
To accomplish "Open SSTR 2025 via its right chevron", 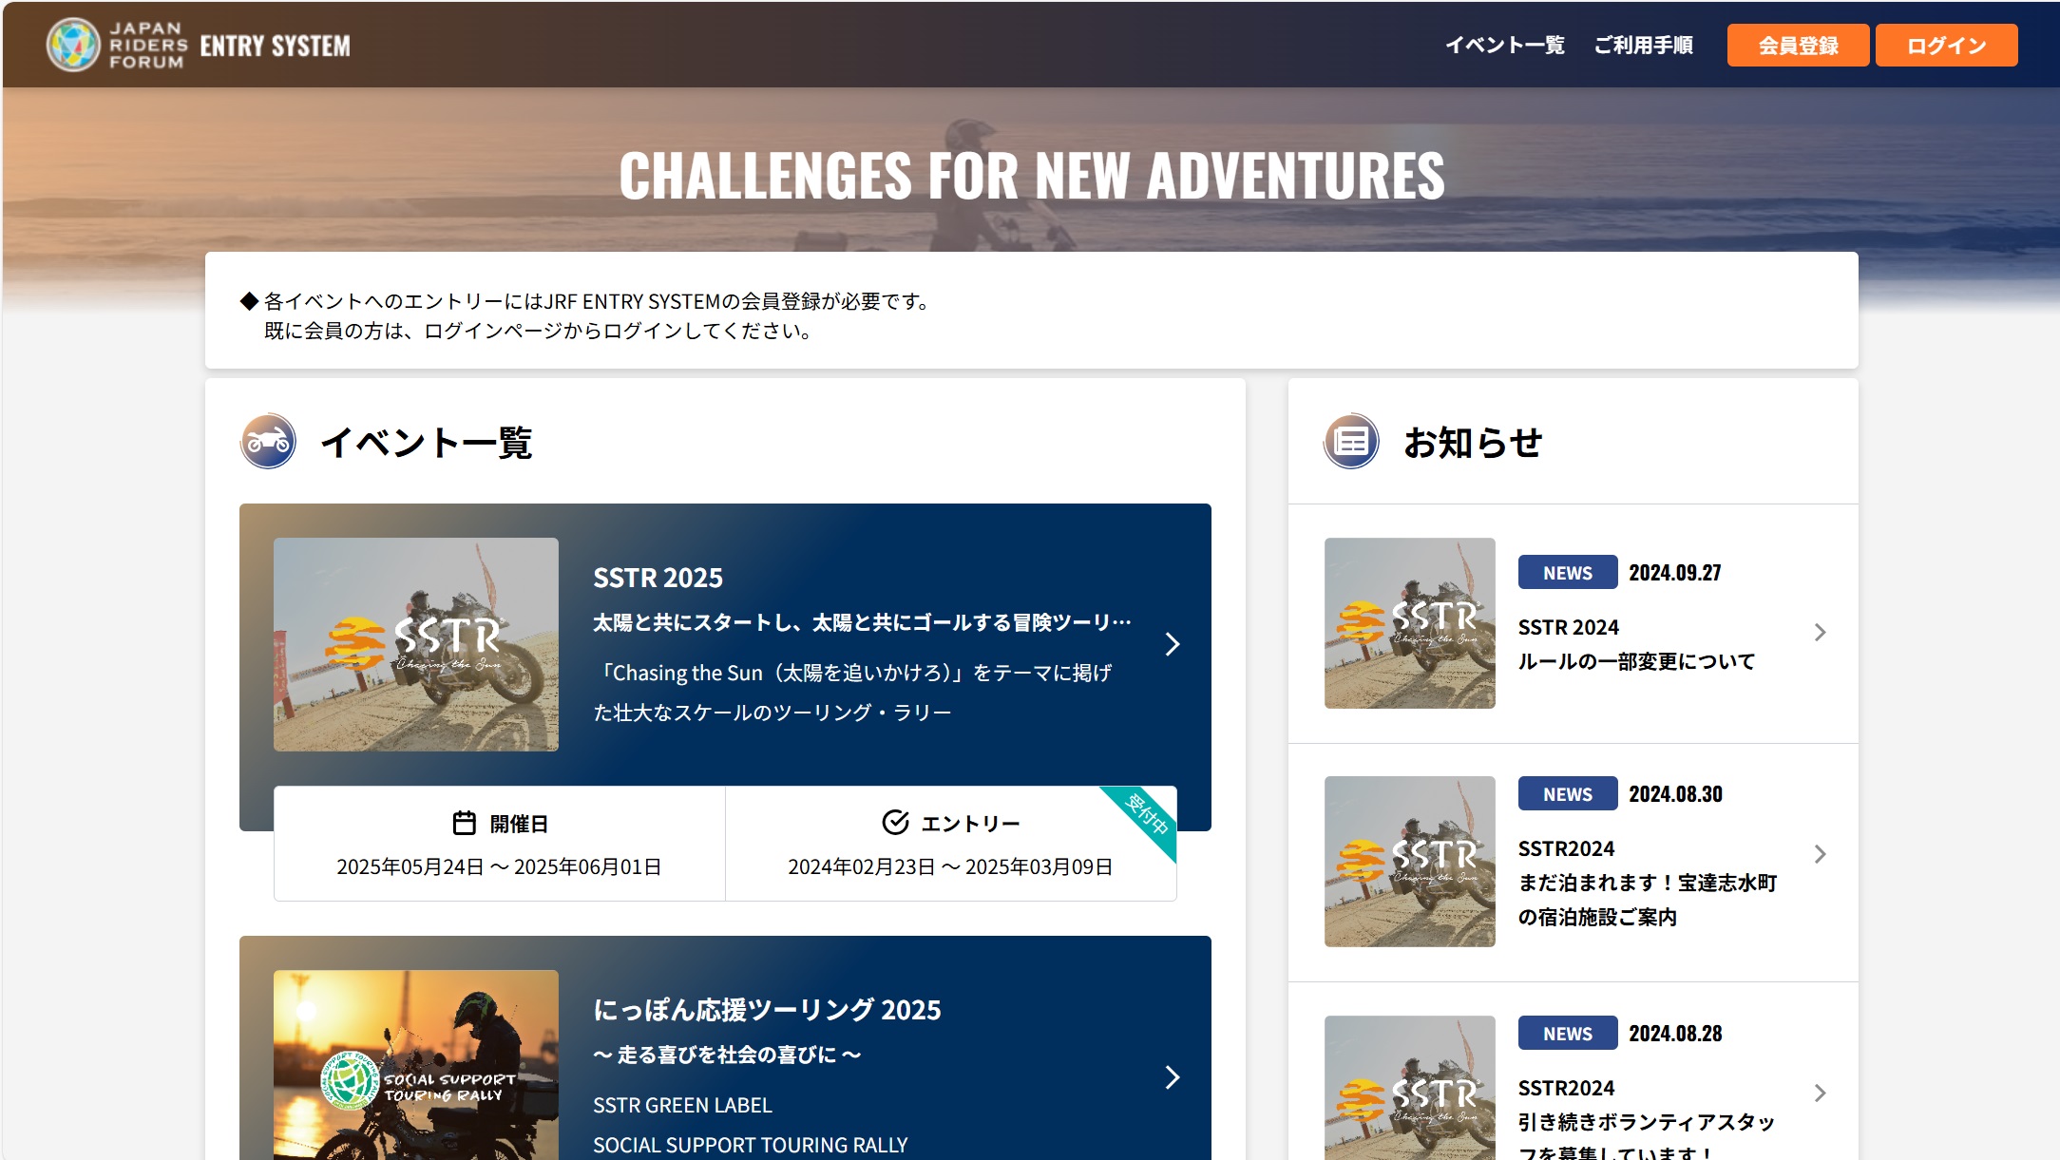I will [x=1173, y=644].
